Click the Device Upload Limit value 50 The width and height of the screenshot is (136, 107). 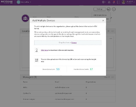tap(58, 69)
